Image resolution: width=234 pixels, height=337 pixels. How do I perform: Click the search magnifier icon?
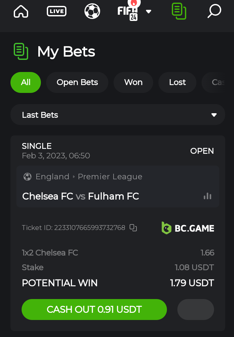[214, 11]
